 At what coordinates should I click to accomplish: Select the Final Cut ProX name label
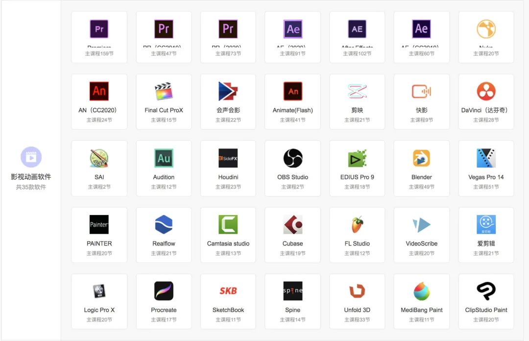tap(164, 110)
